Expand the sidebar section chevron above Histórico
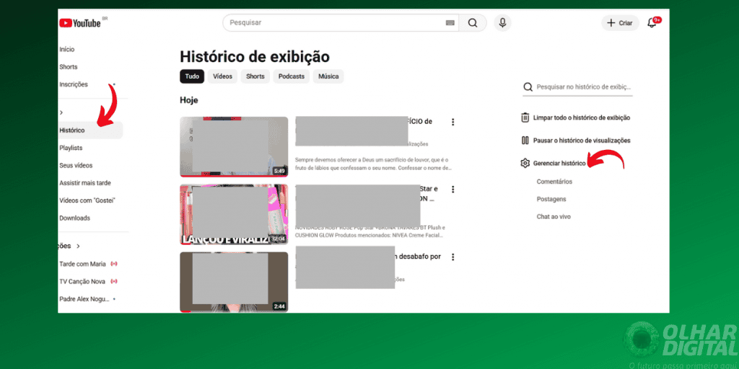Image resolution: width=739 pixels, height=369 pixels. pyautogui.click(x=61, y=112)
